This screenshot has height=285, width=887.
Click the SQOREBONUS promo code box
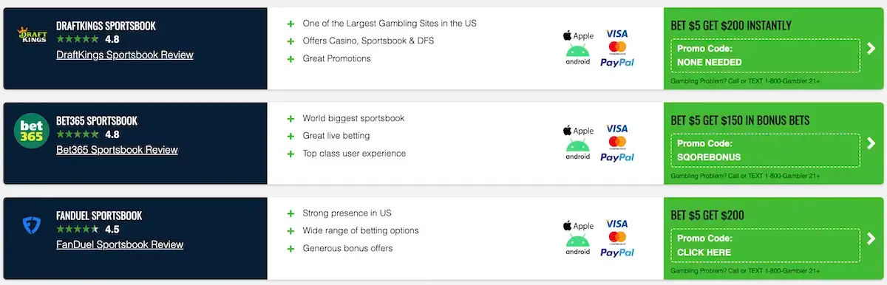[x=766, y=151]
